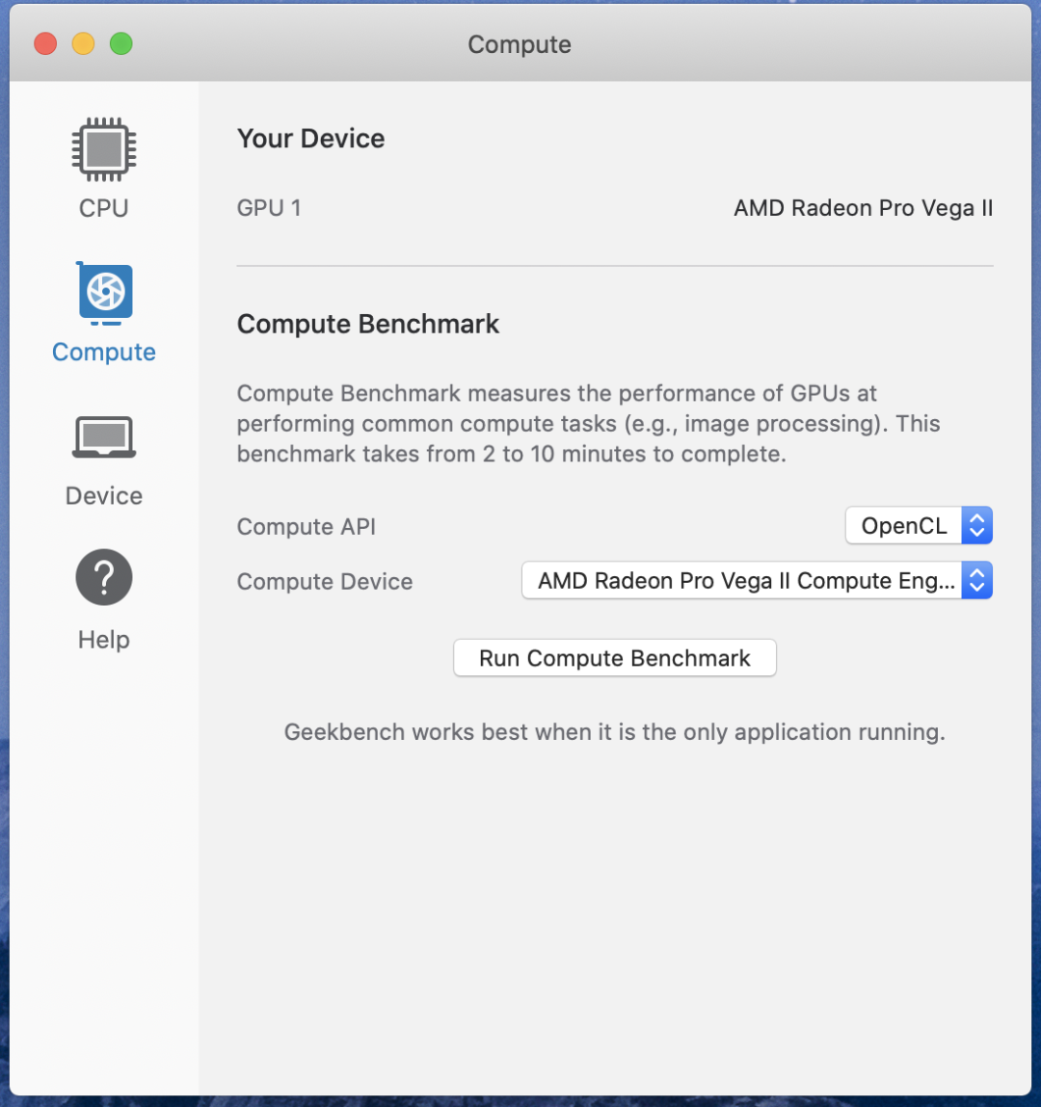Screen dimensions: 1041x1107
Task: Click the Compute window title bar
Action: pos(520,43)
